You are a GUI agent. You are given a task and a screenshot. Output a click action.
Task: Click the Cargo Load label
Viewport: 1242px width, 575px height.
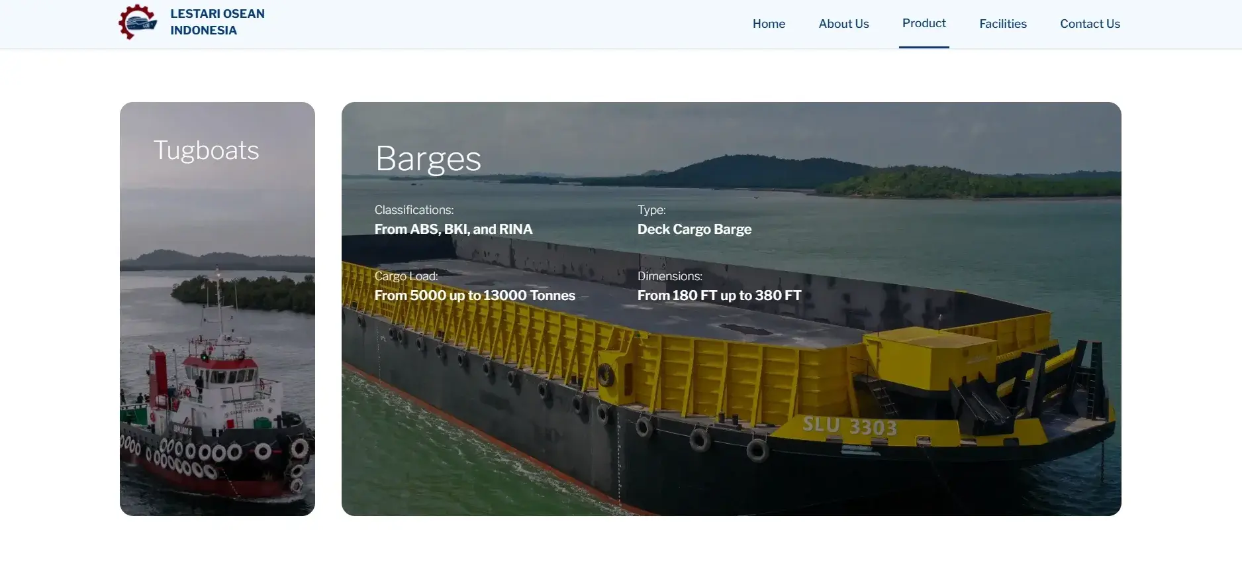click(x=406, y=276)
